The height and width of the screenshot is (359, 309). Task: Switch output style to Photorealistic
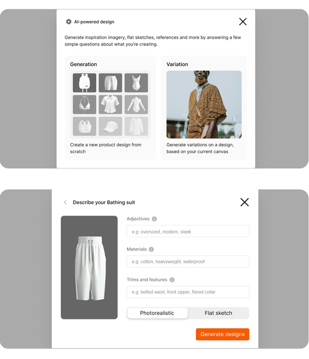pos(157,313)
